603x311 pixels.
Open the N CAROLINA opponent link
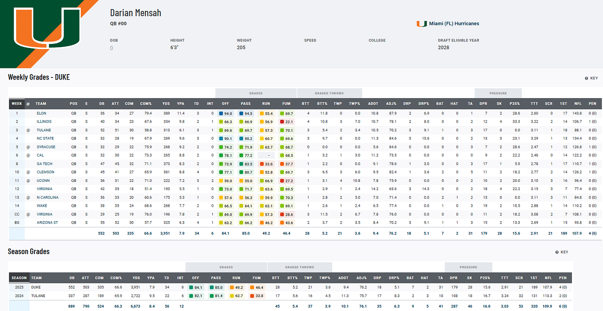48,197
